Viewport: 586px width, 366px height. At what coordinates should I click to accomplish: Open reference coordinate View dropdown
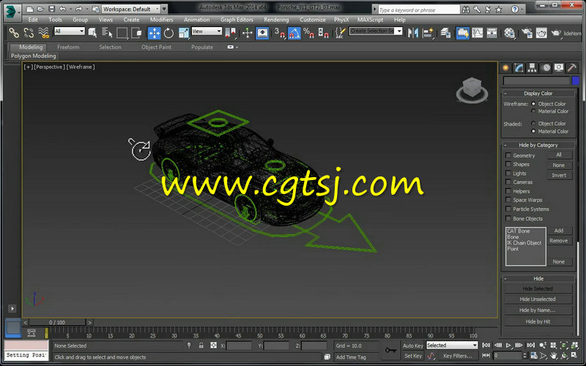click(207, 31)
